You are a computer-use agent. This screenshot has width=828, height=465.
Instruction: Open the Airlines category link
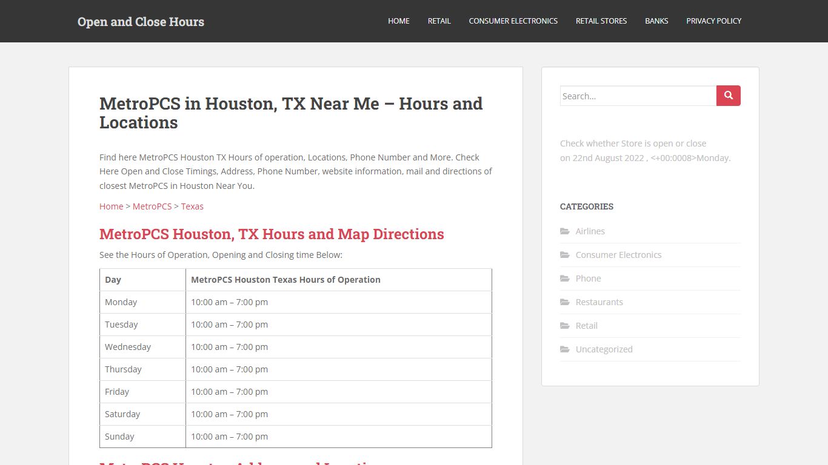(x=590, y=231)
